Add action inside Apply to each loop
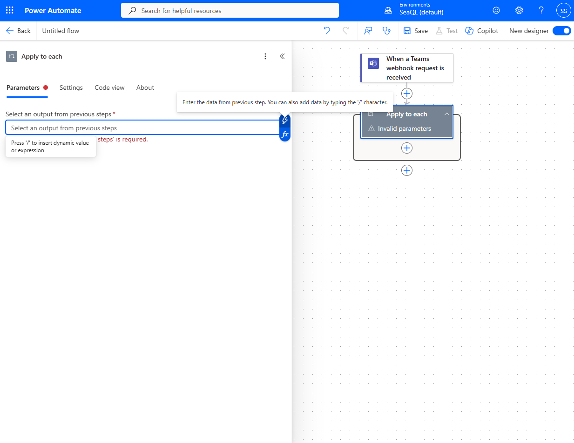This screenshot has width=574, height=443. 407,148
